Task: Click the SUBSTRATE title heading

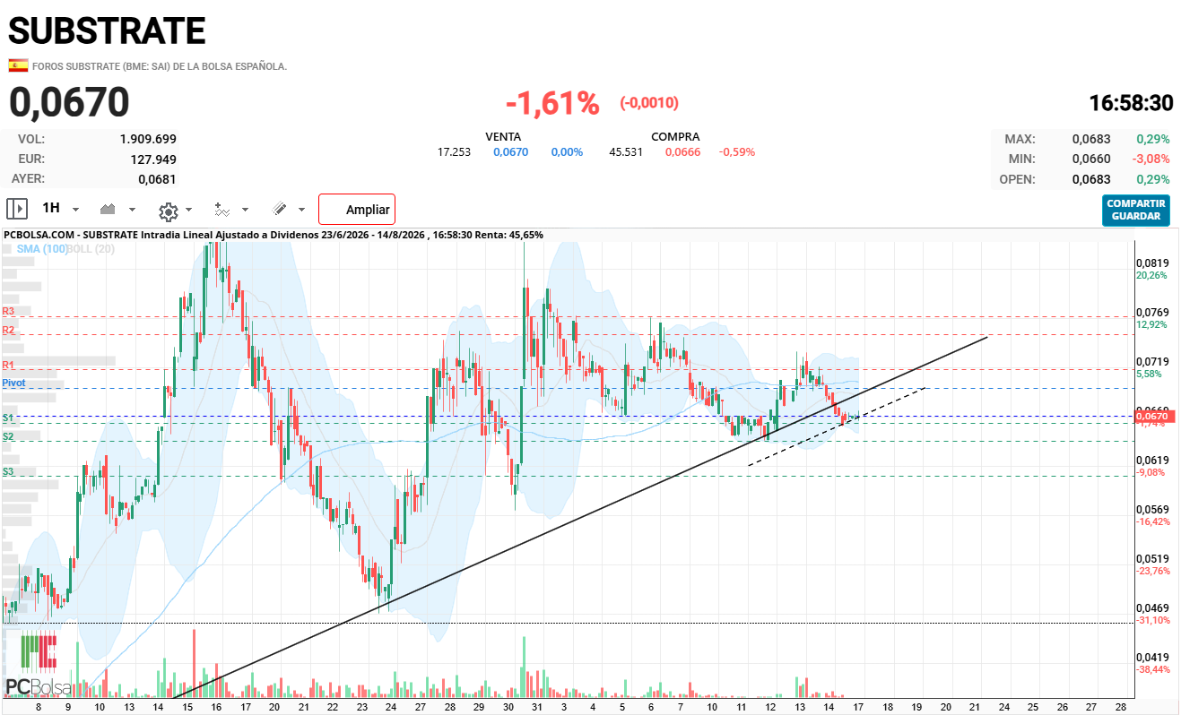Action: point(107,31)
